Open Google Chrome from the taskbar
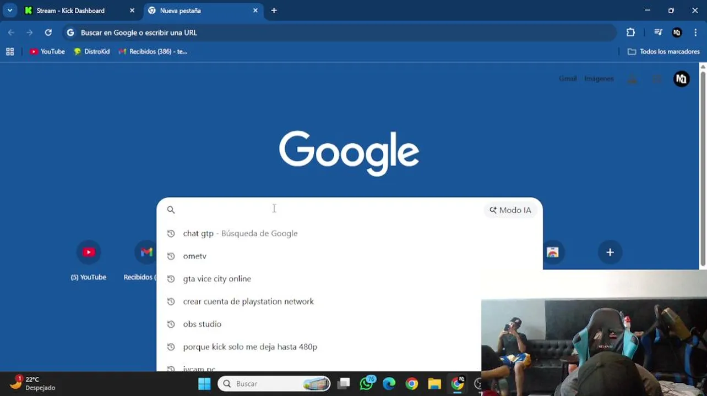 pyautogui.click(x=411, y=384)
